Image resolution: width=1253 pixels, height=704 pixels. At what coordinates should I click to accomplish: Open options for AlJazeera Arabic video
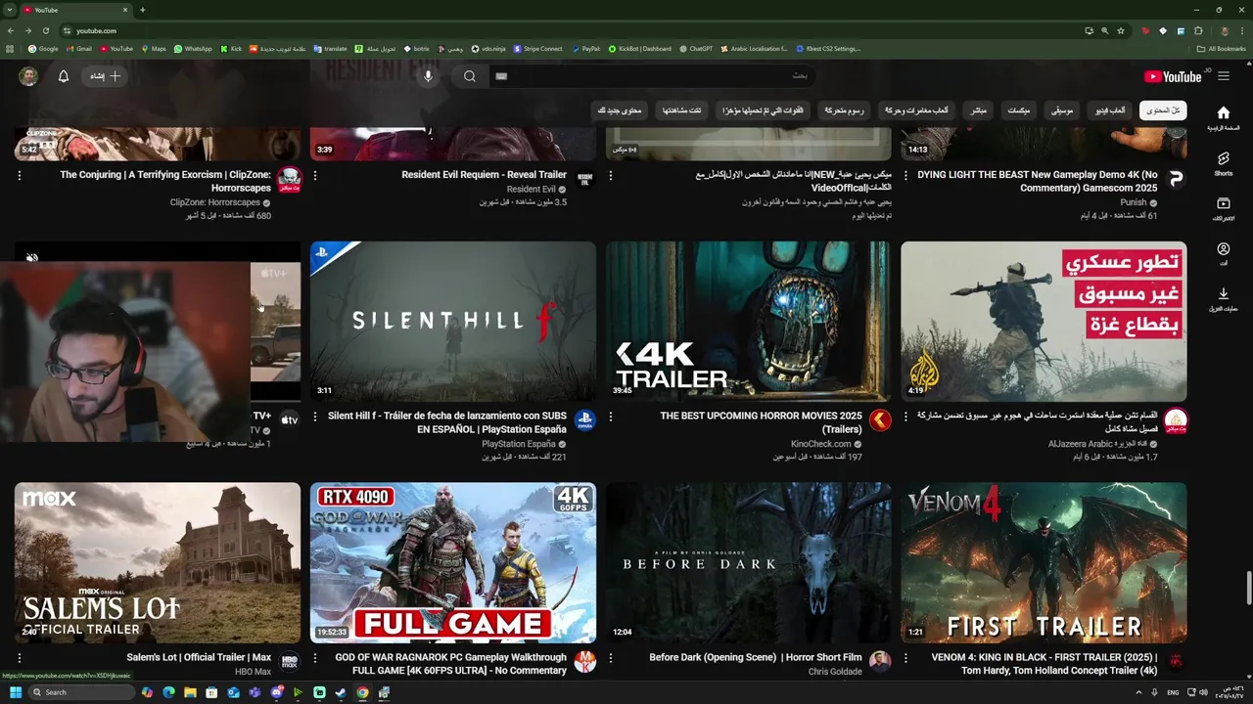pyautogui.click(x=905, y=417)
